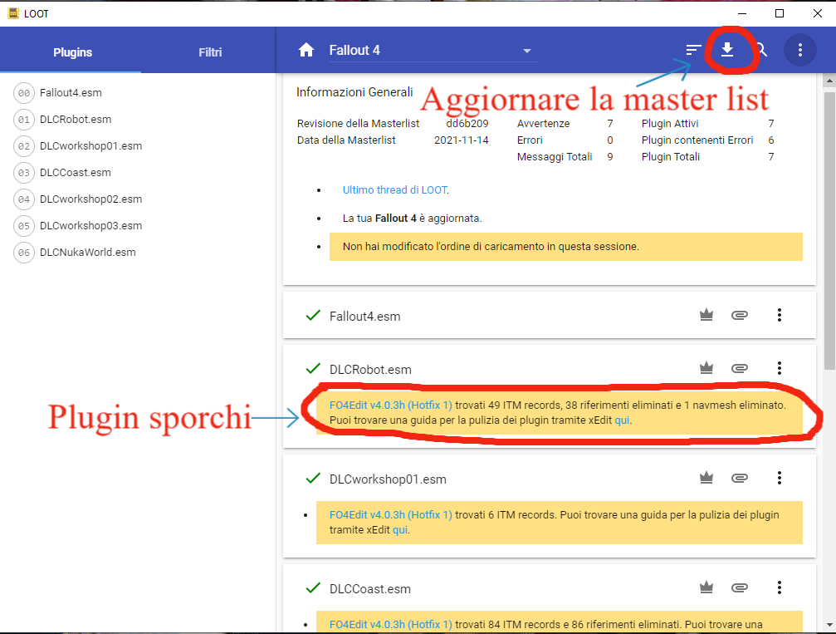This screenshot has height=634, width=836.
Task: Open FO4Edit link in DLCRobot.esm message
Action: point(391,405)
